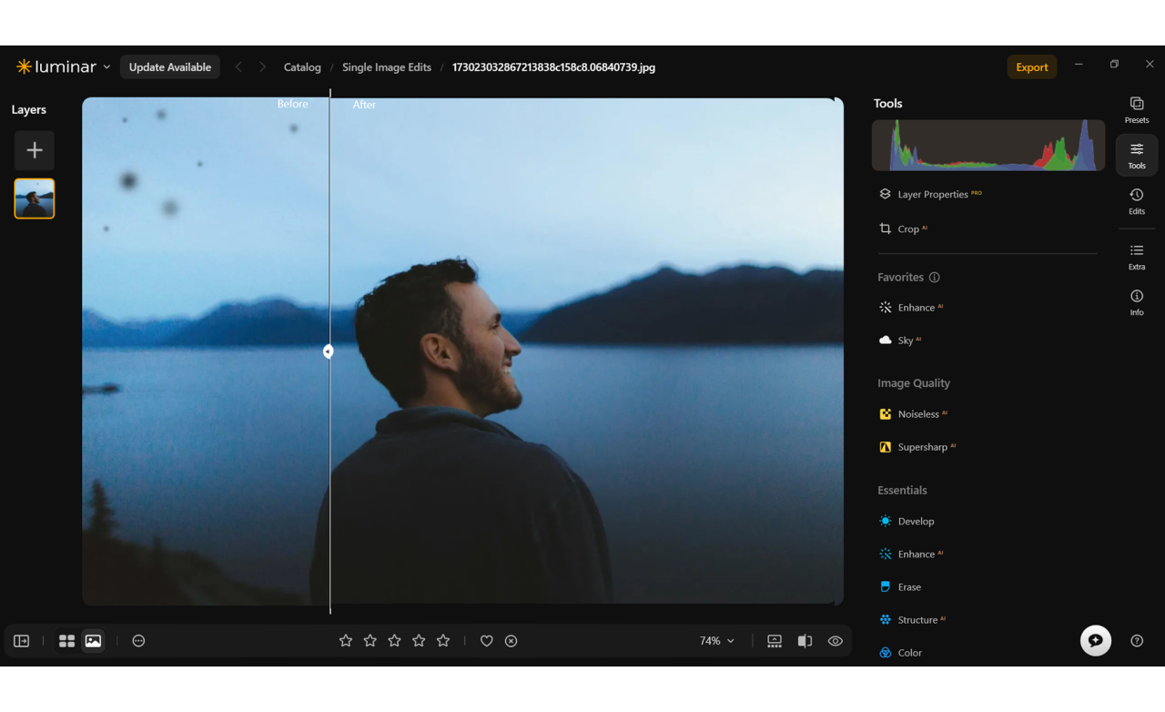This screenshot has width=1165, height=712.
Task: Toggle the side panel layout icon
Action: 22,641
